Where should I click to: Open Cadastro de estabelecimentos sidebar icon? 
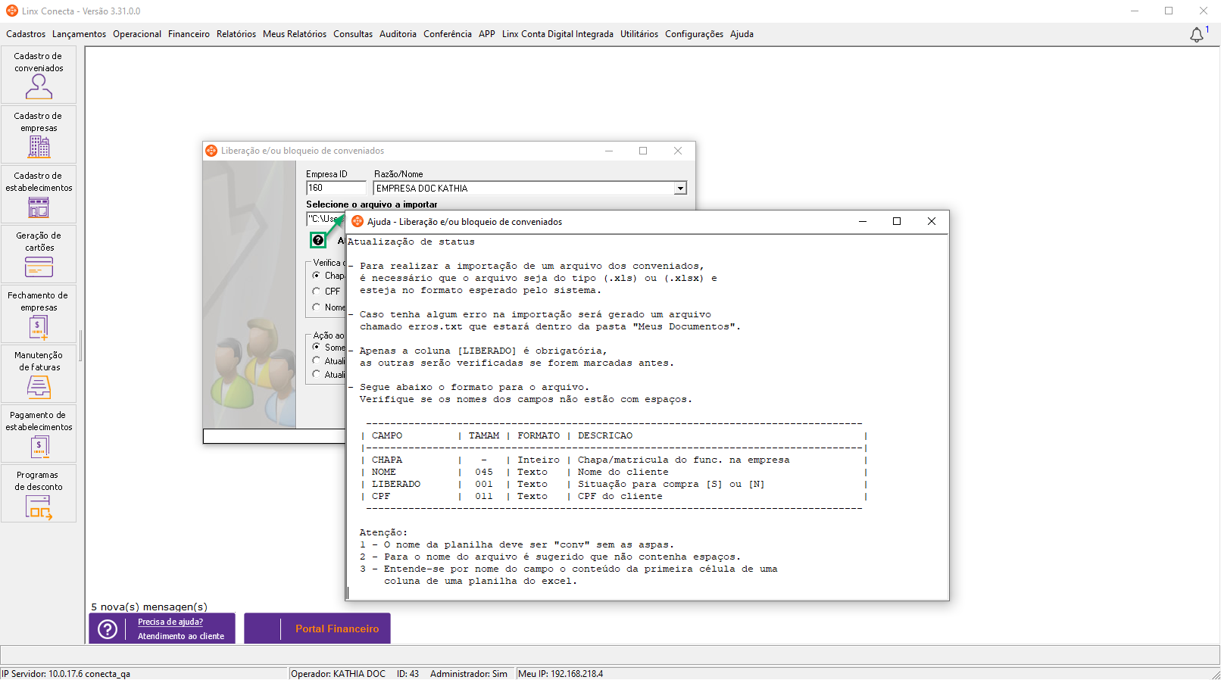click(39, 195)
